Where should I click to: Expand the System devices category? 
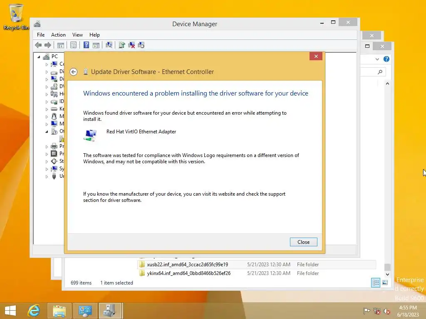click(47, 169)
